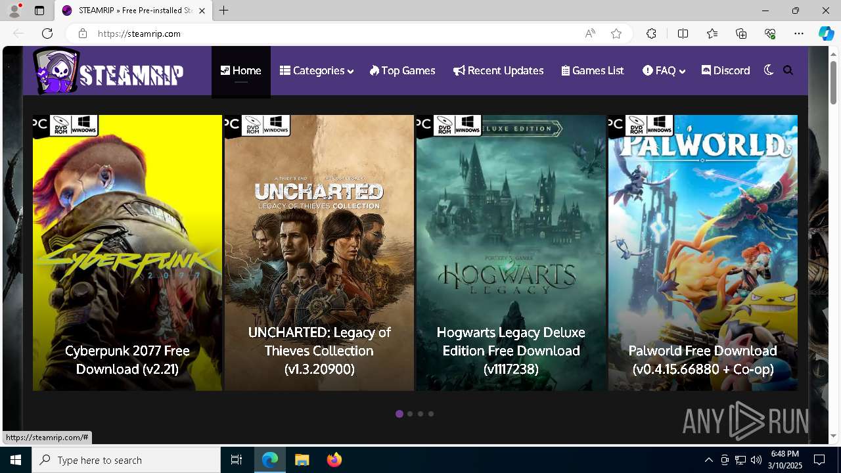Toggle dark mode moon icon
Viewport: 841px width, 473px height.
(769, 70)
